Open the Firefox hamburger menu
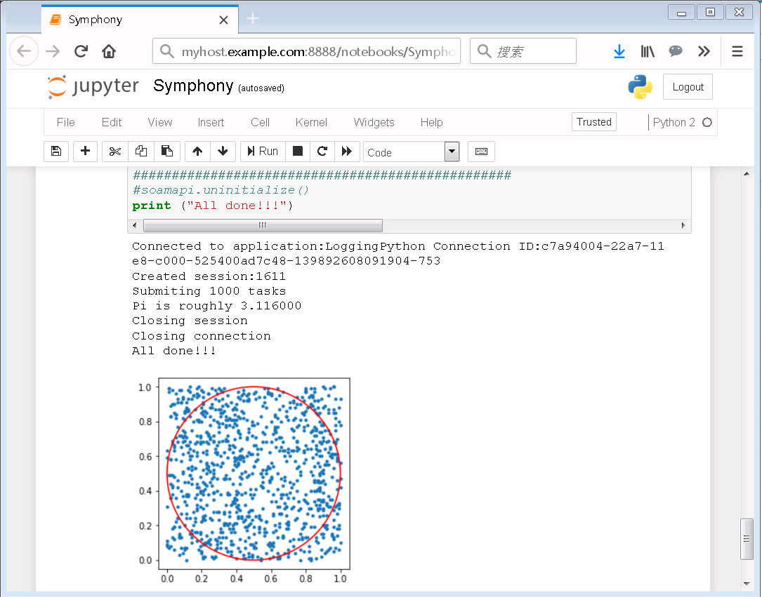This screenshot has width=762, height=597. coord(737,51)
